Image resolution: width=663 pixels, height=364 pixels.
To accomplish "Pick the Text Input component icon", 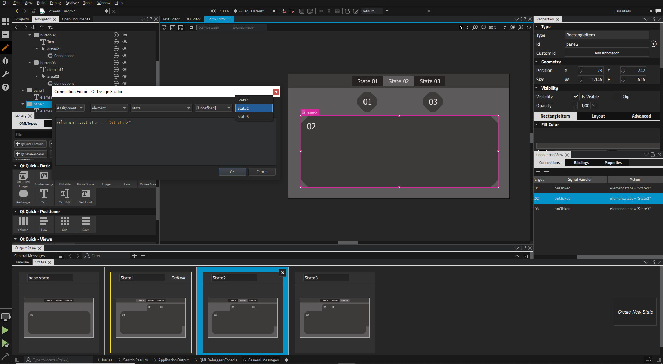I will 85,196.
